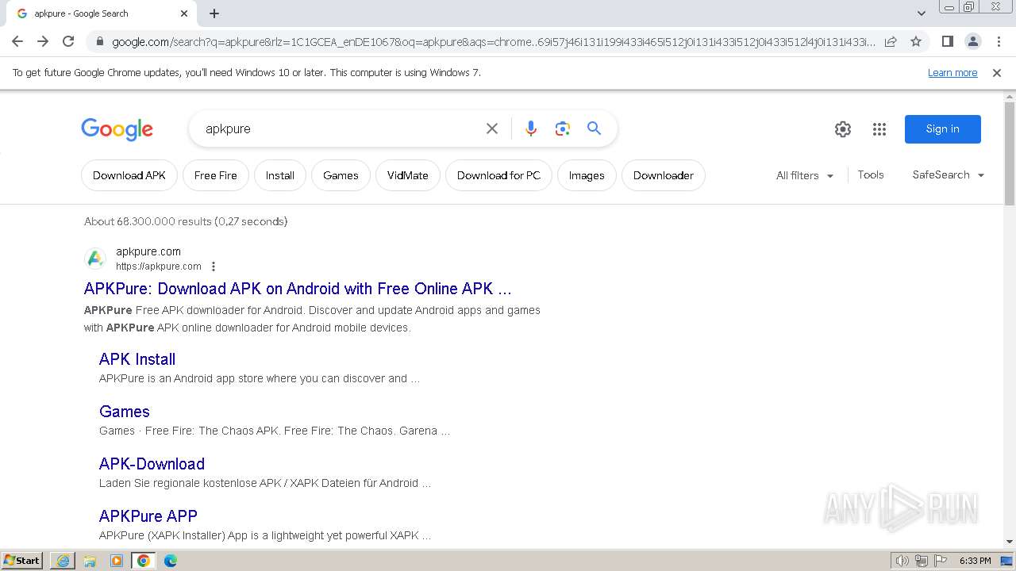This screenshot has width=1016, height=571.
Task: Click the https://apkpure.com URL text
Action: coord(159,266)
